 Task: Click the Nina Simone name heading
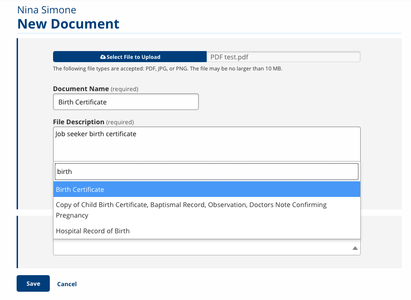pyautogui.click(x=47, y=10)
